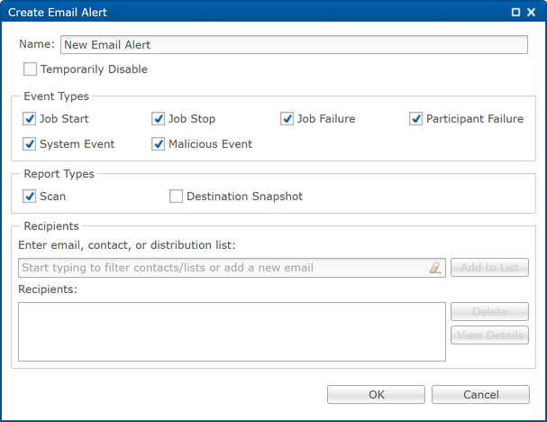Uncheck the Job Stop event type
The height and width of the screenshot is (422, 547).
[x=158, y=119]
